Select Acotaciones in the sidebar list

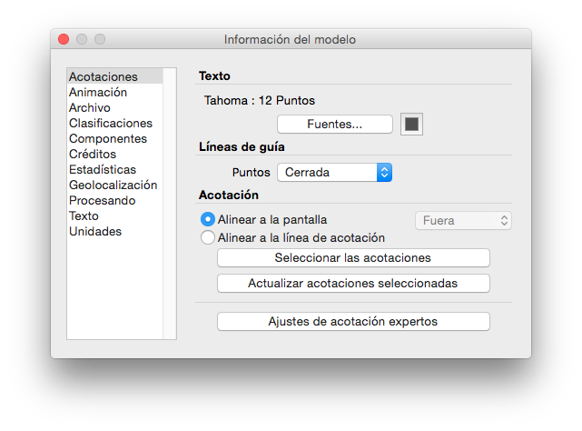(114, 76)
